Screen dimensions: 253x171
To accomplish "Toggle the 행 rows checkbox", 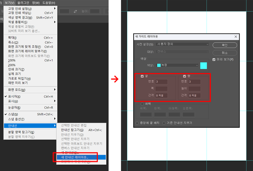I will 185,76.
